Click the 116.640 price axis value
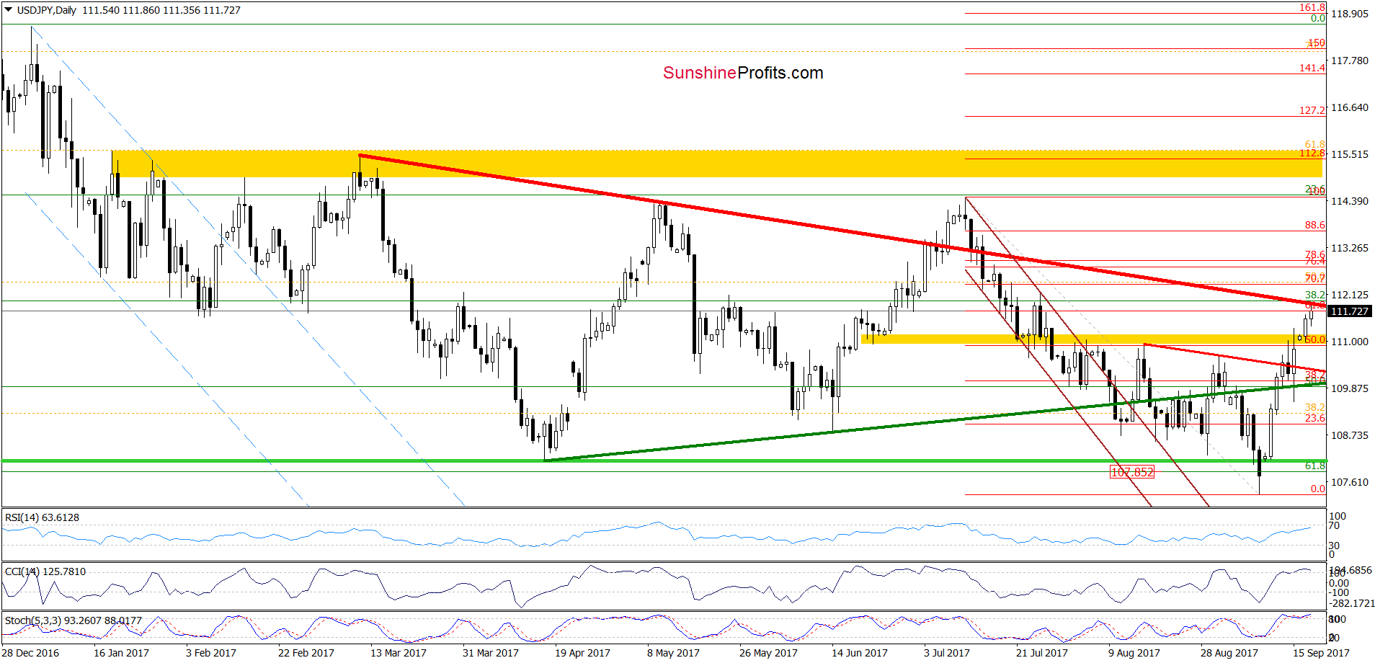 tap(1349, 107)
